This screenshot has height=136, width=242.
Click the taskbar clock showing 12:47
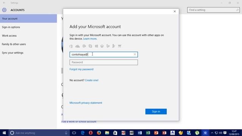pos(234,133)
